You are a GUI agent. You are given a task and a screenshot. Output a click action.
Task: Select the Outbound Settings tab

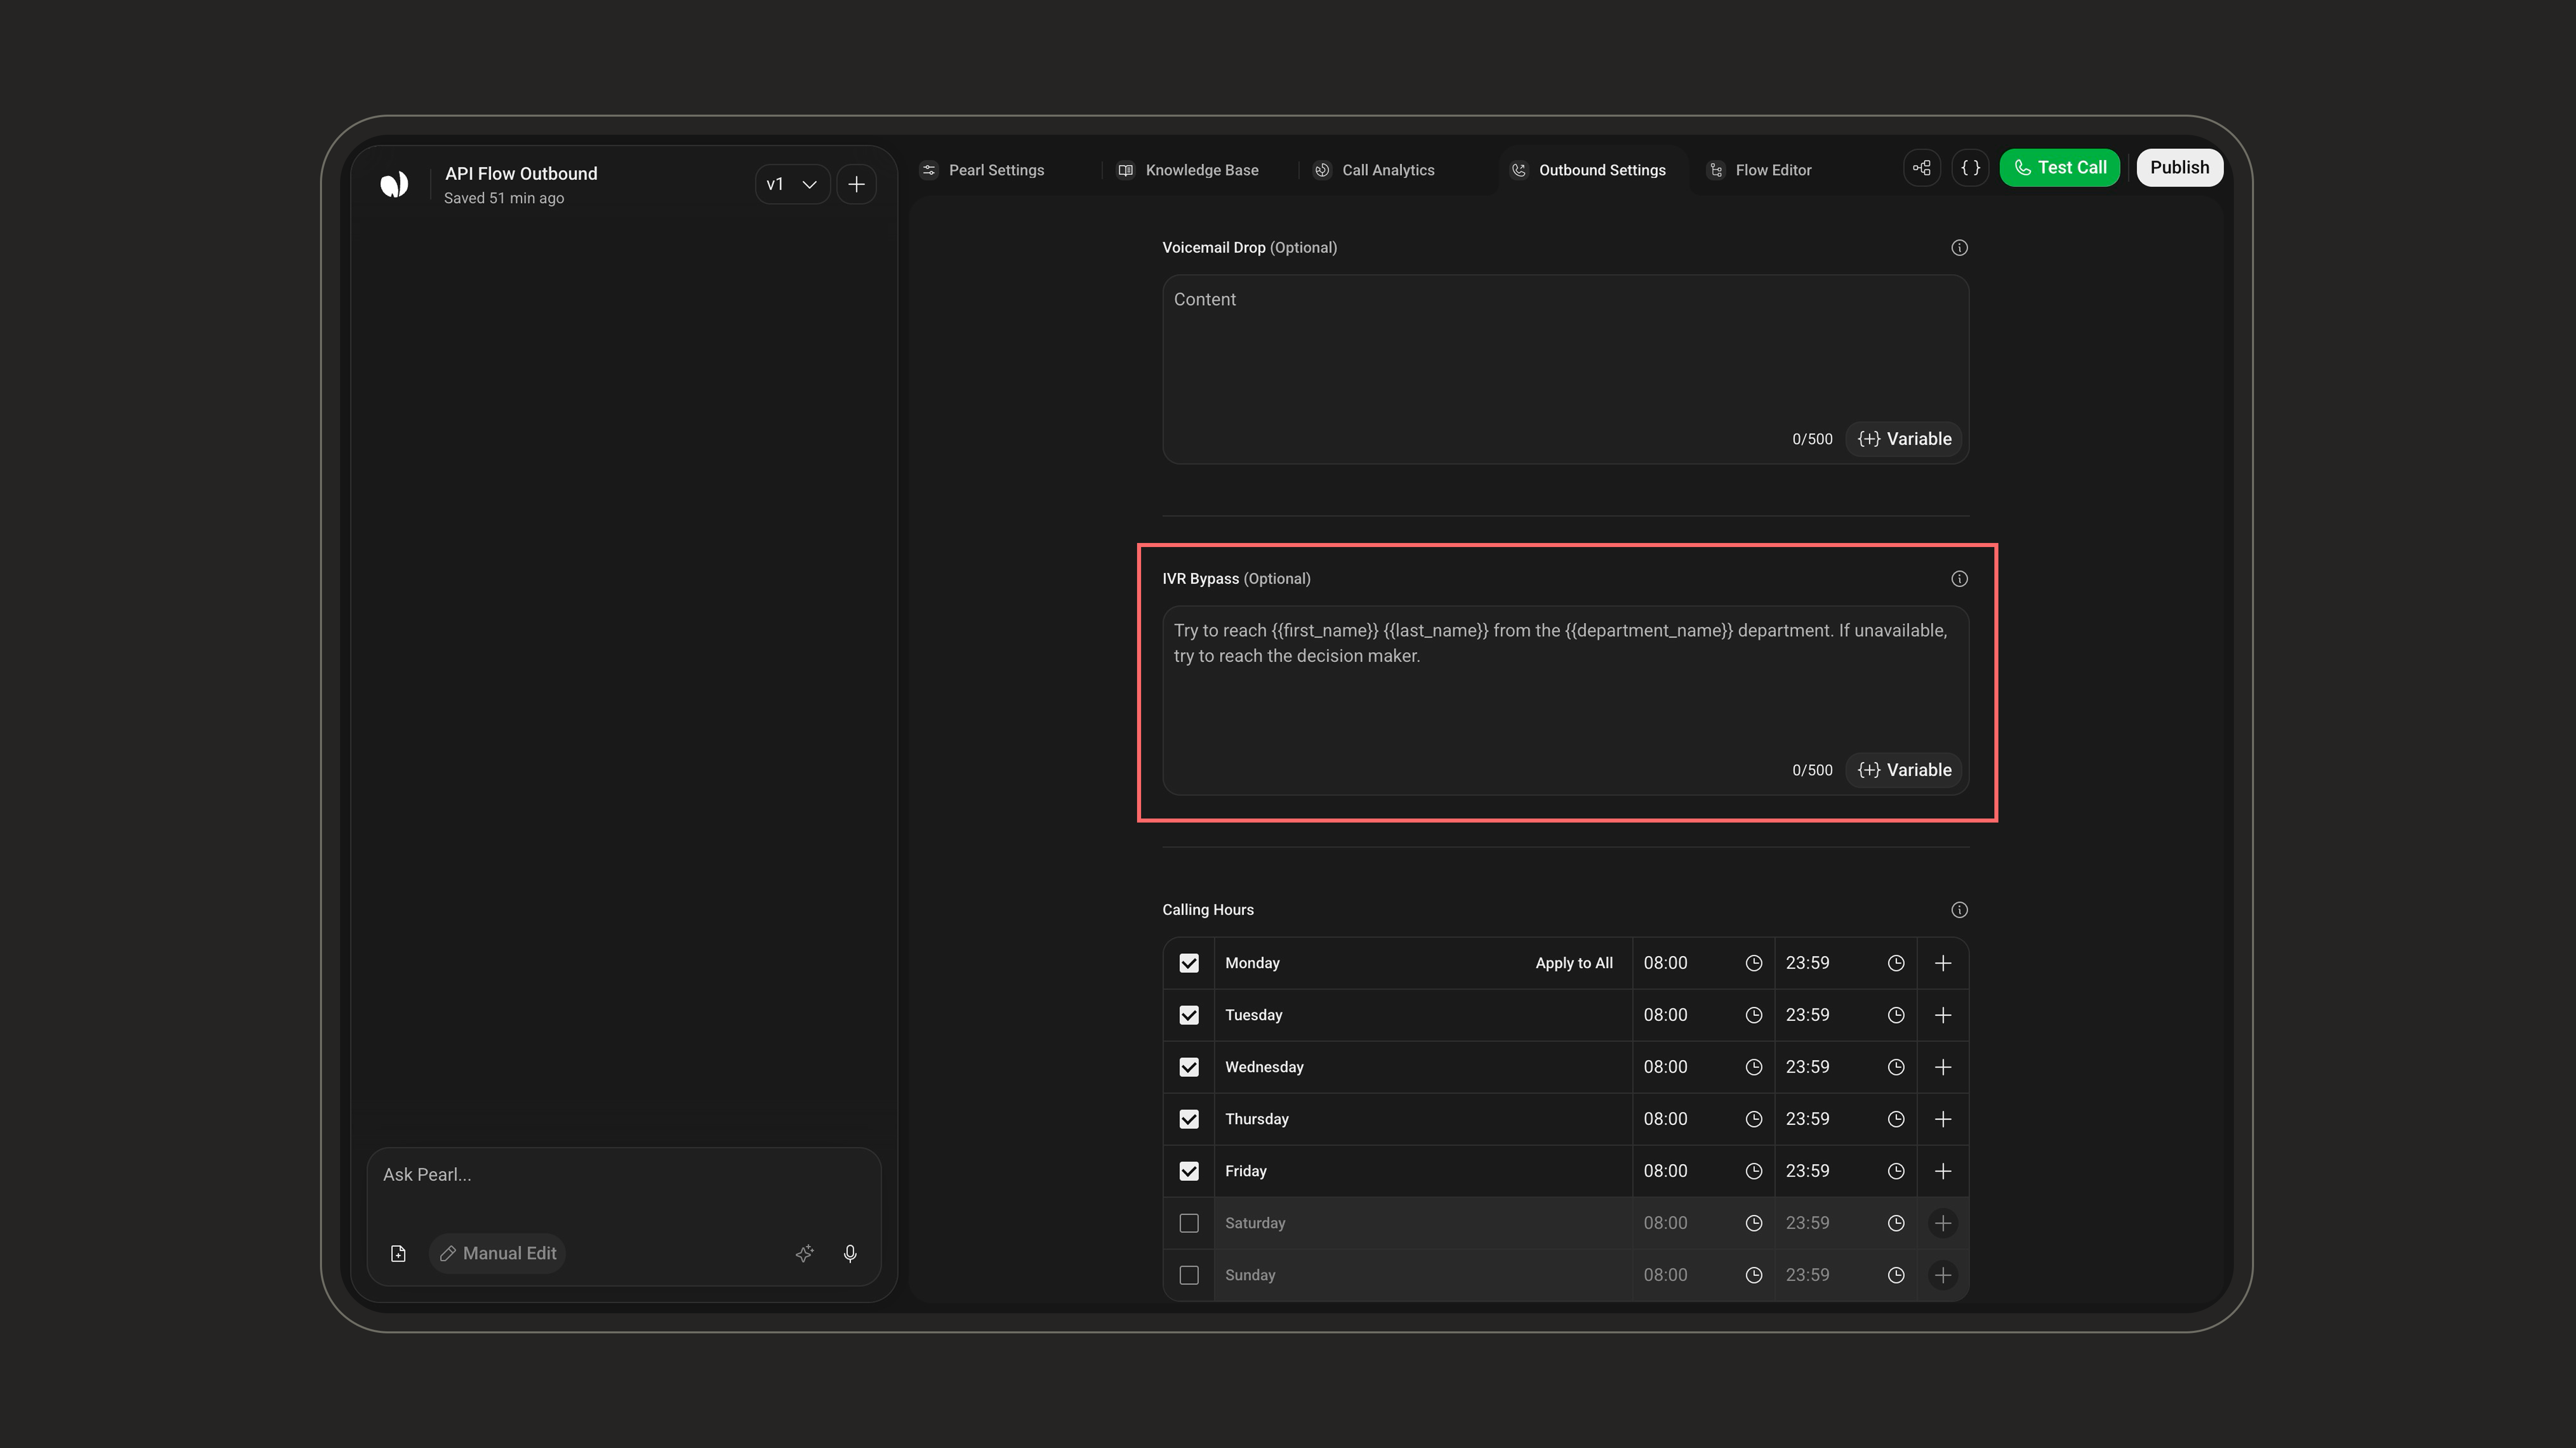click(x=1589, y=170)
